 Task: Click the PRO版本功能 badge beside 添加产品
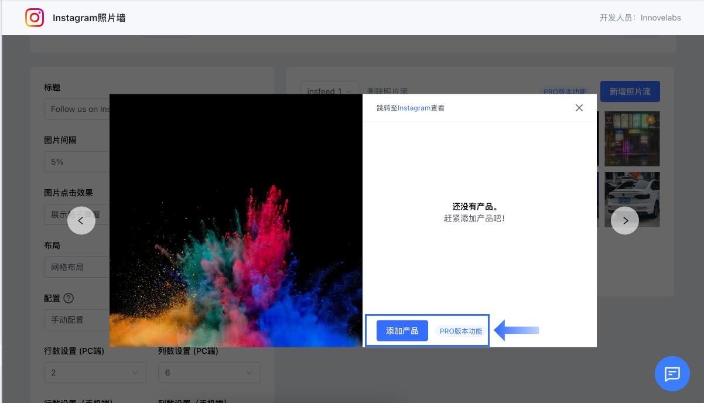click(x=461, y=331)
